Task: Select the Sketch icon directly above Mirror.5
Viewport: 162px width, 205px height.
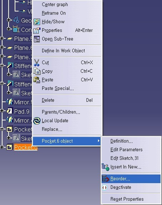Action: 16,92
